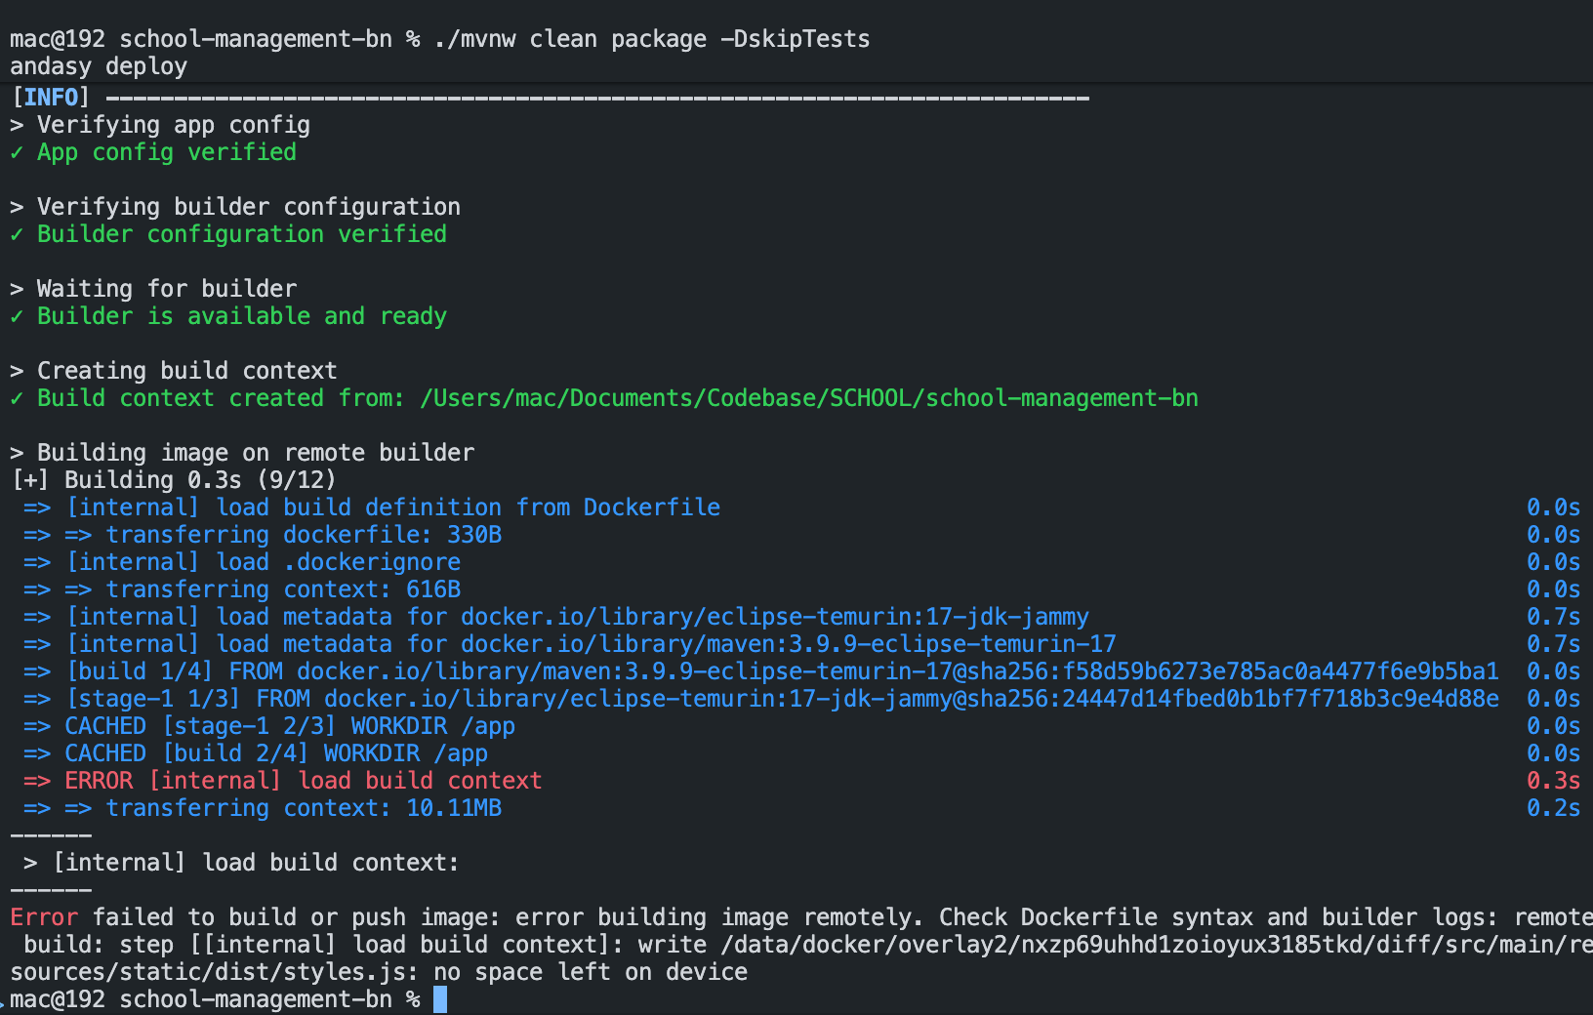Click the checkmark before Builder configuration verified

[x=17, y=234]
